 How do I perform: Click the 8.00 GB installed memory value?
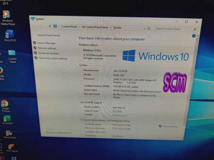pos(126,87)
